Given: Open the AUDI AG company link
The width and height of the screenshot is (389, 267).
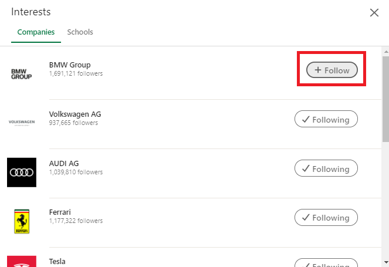Looking at the screenshot, I should pyautogui.click(x=64, y=164).
